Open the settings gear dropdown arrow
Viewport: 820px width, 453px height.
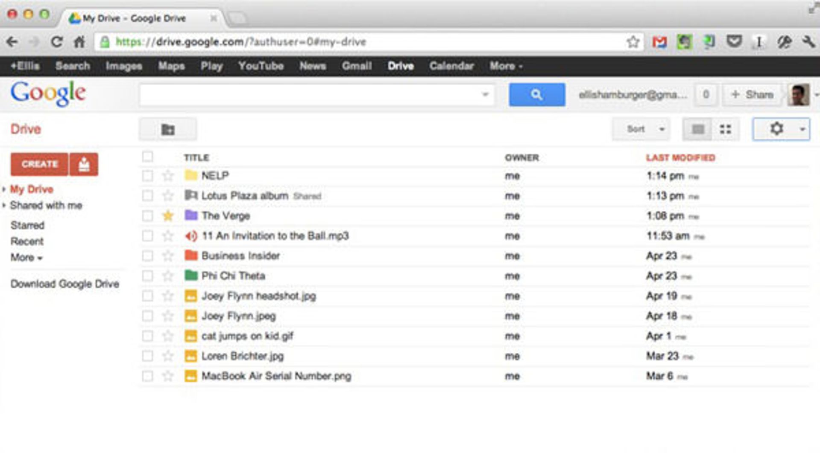pyautogui.click(x=802, y=129)
